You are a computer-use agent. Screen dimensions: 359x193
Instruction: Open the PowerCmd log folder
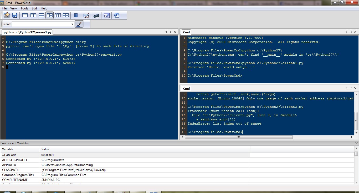(86, 15)
